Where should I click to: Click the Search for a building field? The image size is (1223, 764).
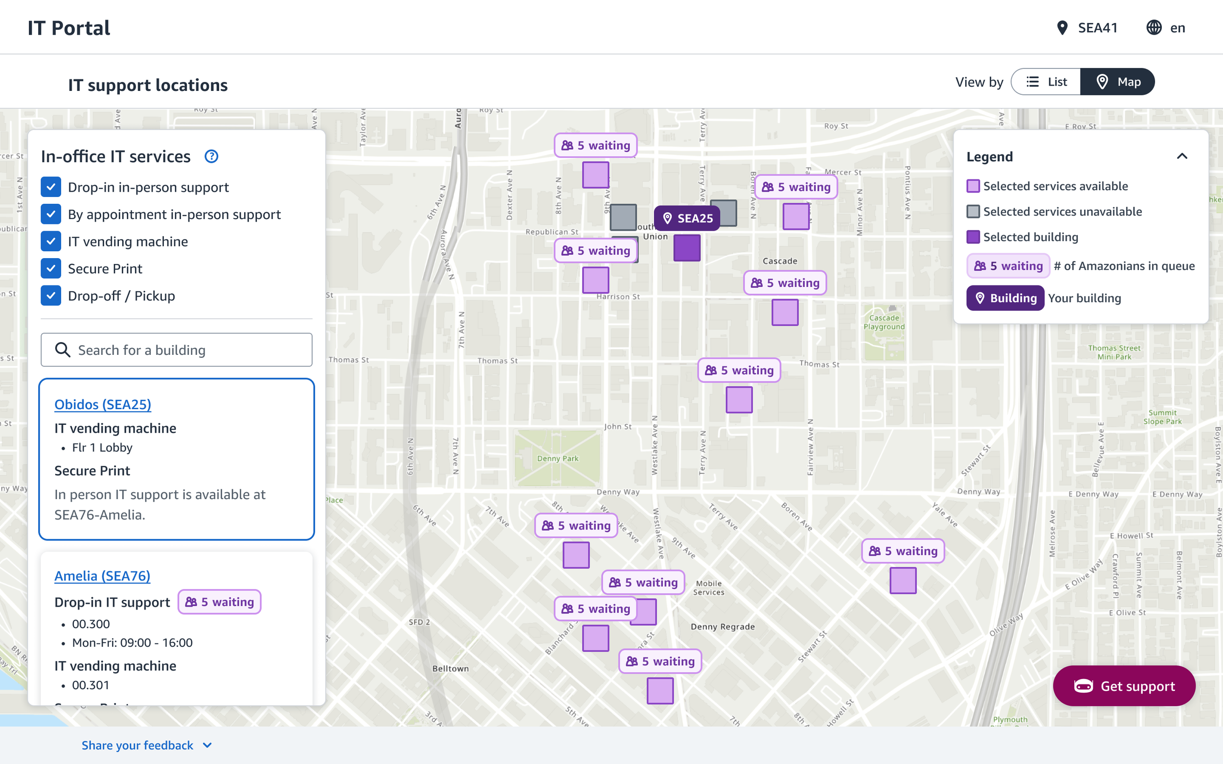[x=177, y=350]
